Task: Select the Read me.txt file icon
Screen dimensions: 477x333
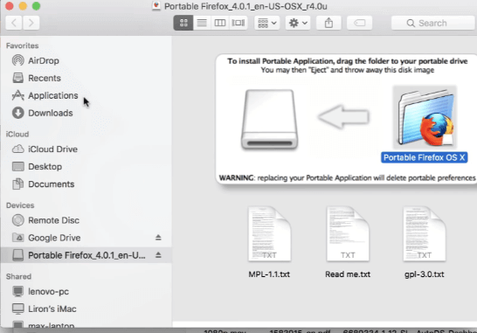Action: click(x=348, y=233)
